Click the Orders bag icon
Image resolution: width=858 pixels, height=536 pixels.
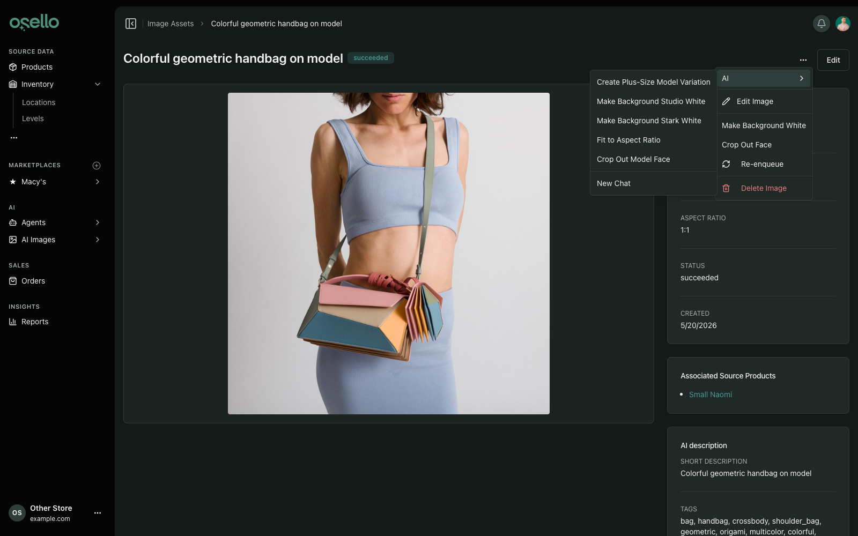(x=13, y=281)
